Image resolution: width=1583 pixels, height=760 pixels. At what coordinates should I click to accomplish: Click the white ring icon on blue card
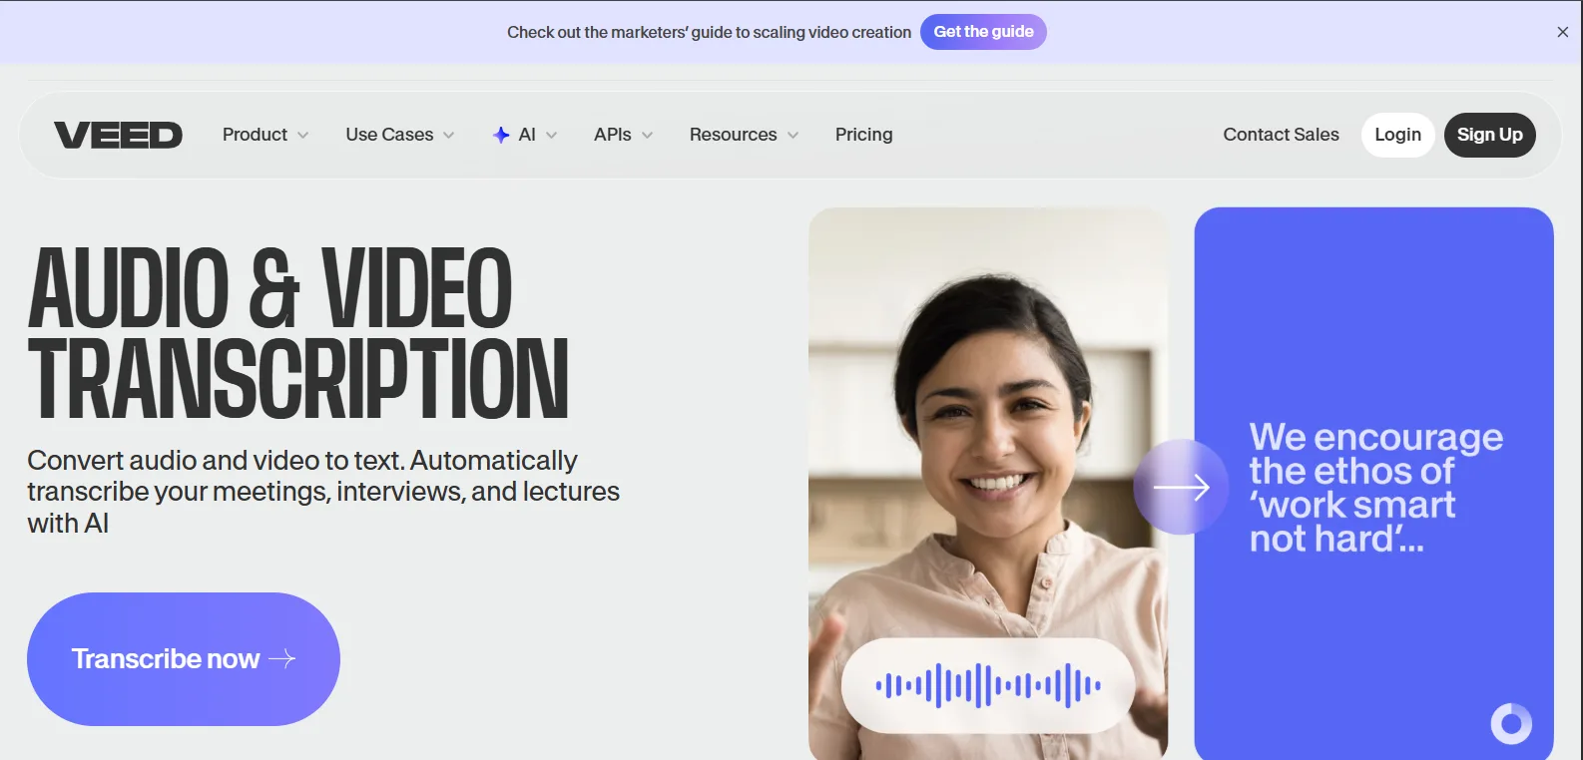[x=1511, y=723]
